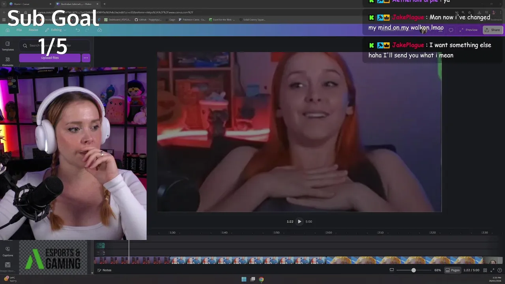
Task: Play the video from 1:22
Action: pyautogui.click(x=299, y=222)
